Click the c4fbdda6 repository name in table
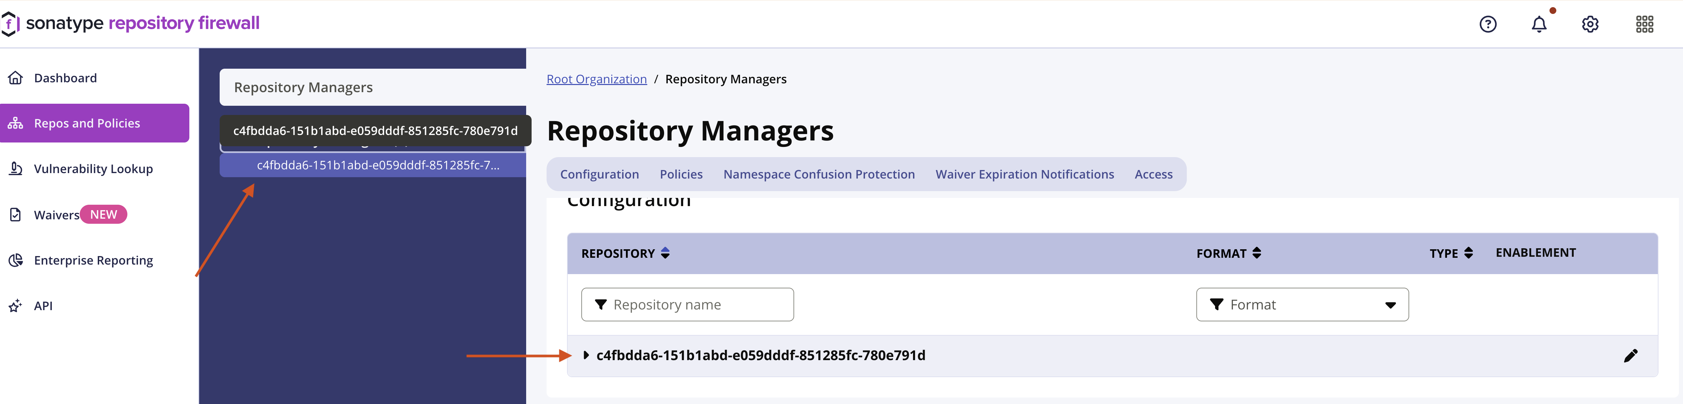This screenshot has width=1683, height=404. (x=760, y=356)
